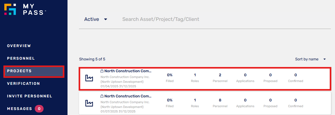Click the lock icon on first project
The image size is (335, 115).
tap(102, 71)
